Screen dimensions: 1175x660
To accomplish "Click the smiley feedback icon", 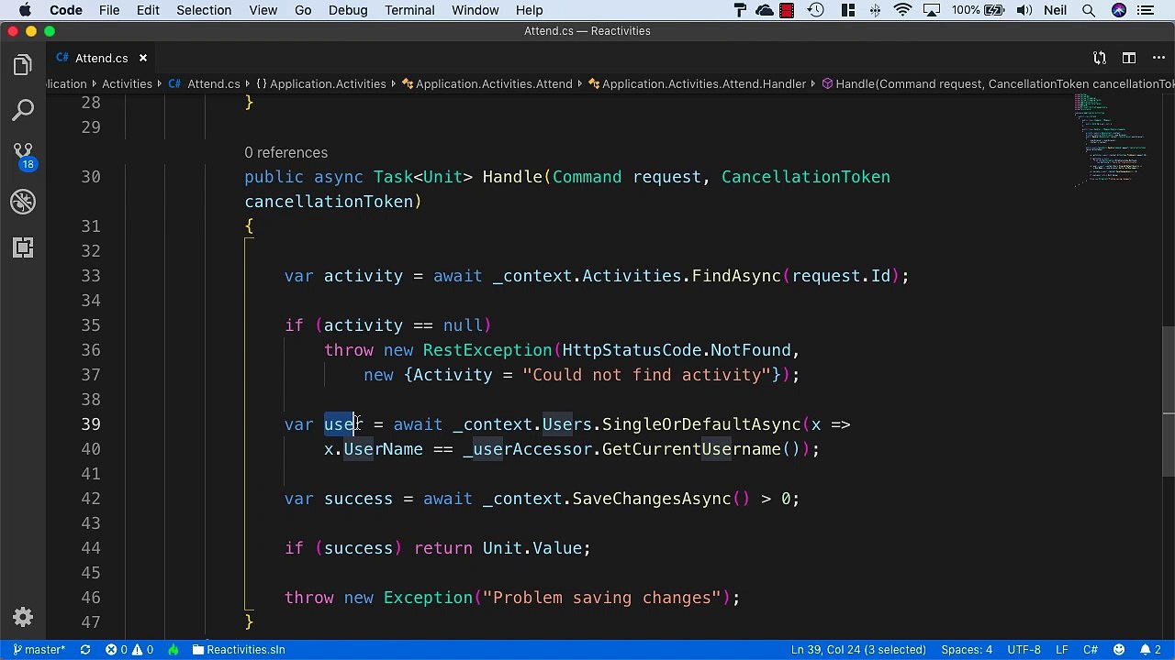I will (x=1119, y=650).
